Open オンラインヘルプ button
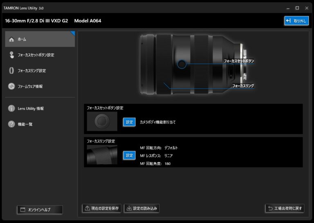This screenshot has height=223, width=314. (40, 210)
